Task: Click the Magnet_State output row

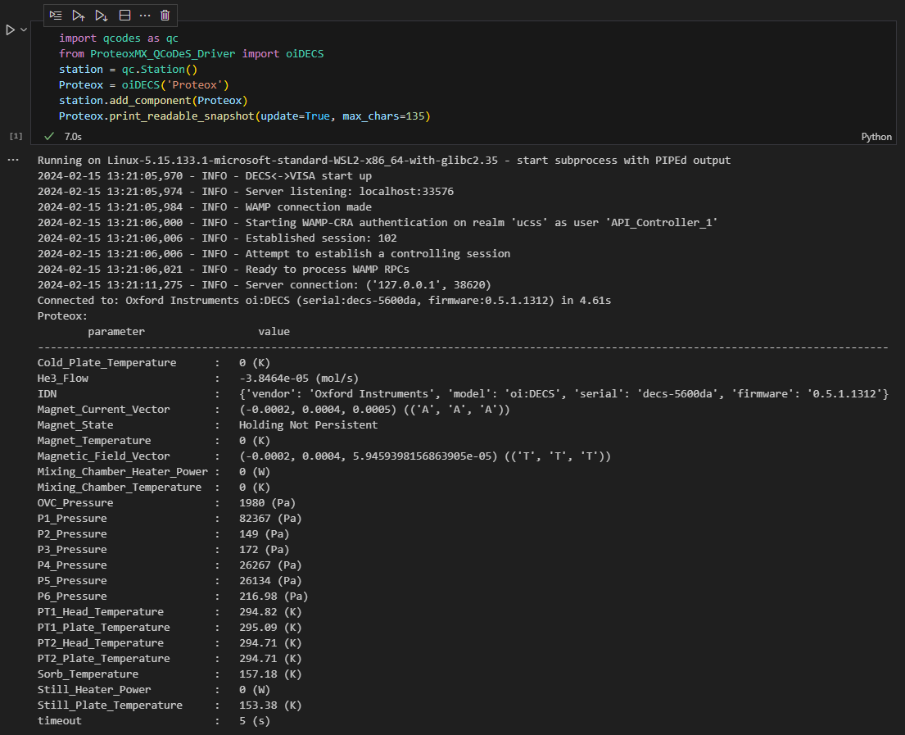Action: tap(307, 425)
